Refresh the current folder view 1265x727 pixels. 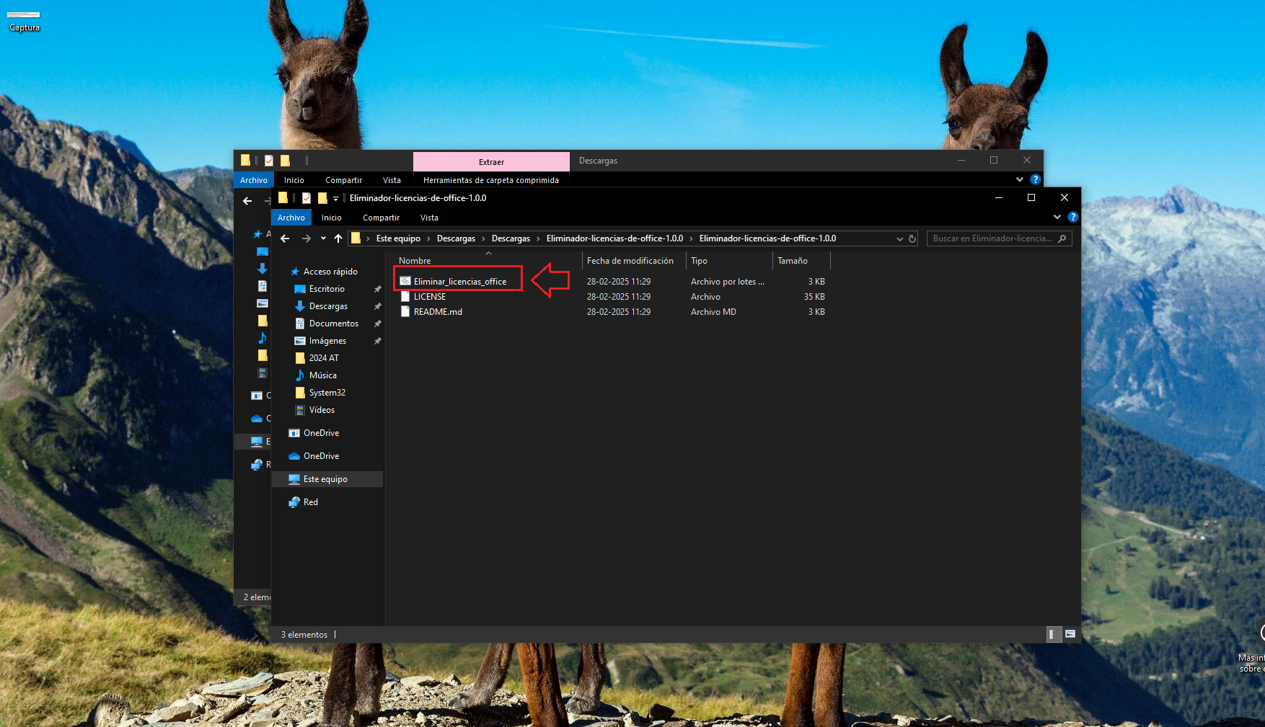(x=912, y=238)
